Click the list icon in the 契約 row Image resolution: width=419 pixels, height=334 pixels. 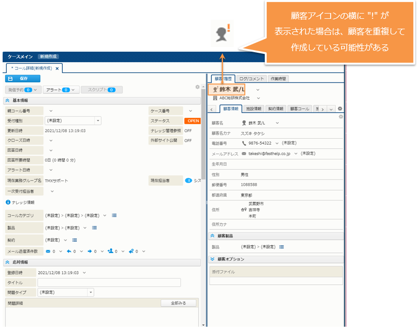(74, 240)
